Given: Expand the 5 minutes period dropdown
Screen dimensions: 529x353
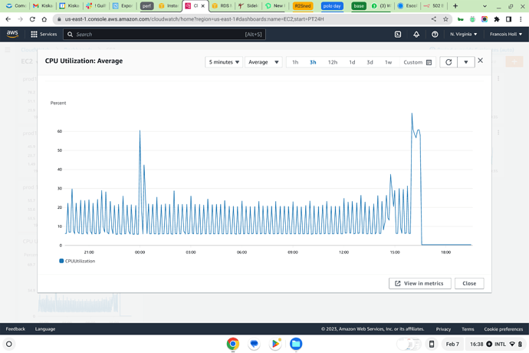Looking at the screenshot, I should (x=224, y=62).
